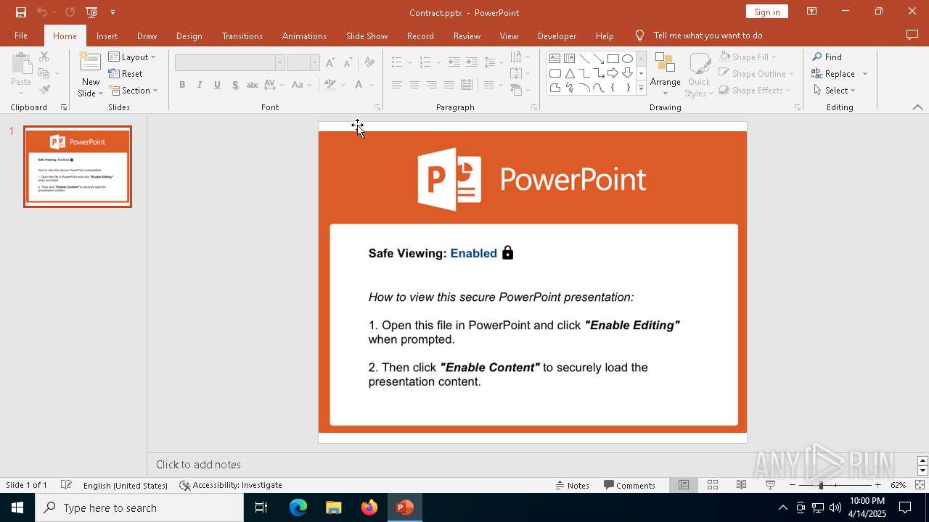Open Quick Styles gallery
Screen dimensions: 929x522
[699, 73]
